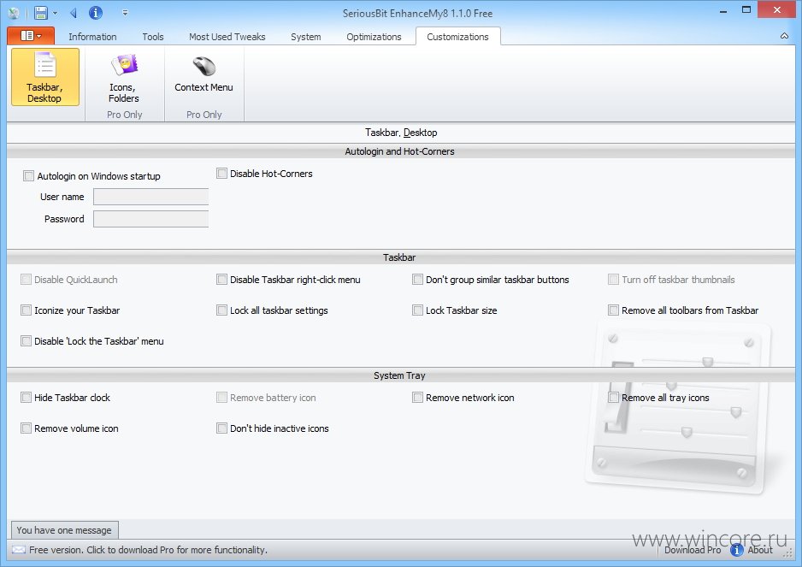Check Iconize your Taskbar
The height and width of the screenshot is (567, 802).
pos(26,310)
